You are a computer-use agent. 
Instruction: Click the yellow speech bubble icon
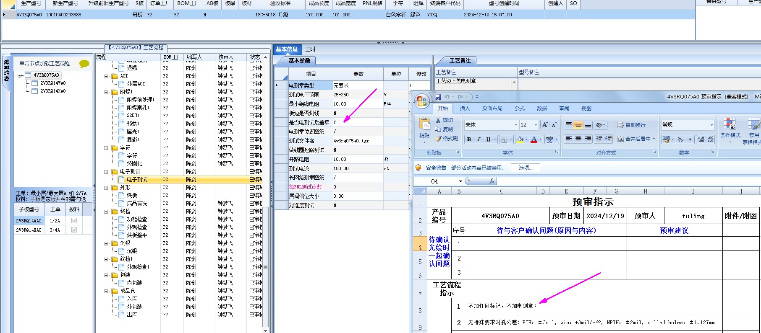(x=84, y=64)
